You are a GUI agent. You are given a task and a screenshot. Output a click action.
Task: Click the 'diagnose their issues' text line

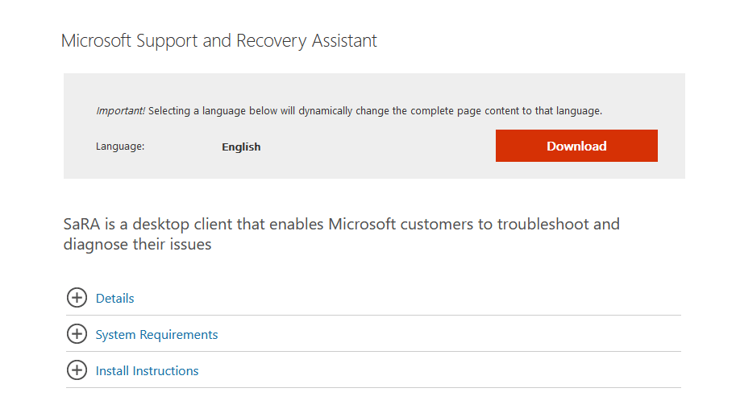pyautogui.click(x=137, y=244)
